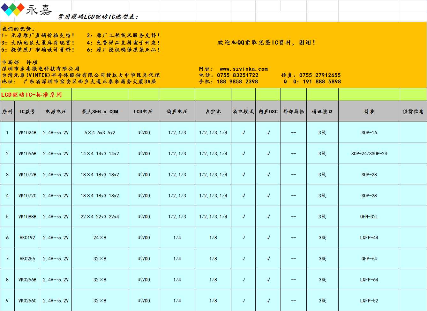The image size is (427, 311).
Task: Select the LQFP-64 package cell
Action: 369,279
